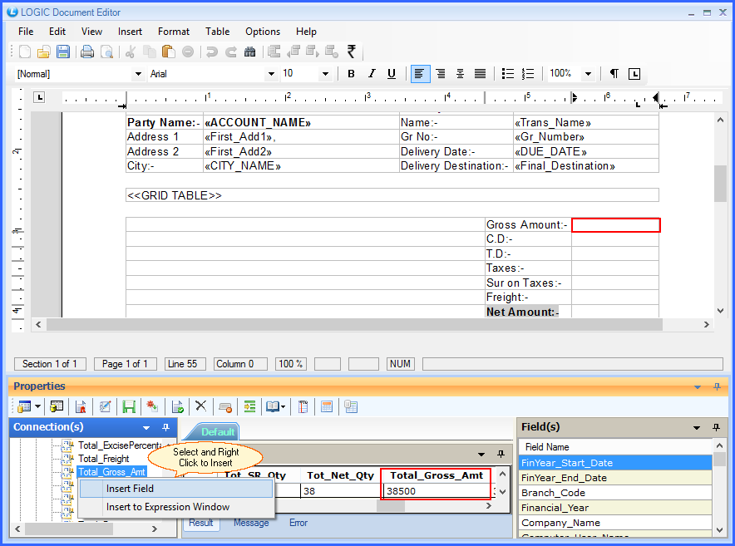Image resolution: width=735 pixels, height=546 pixels.
Task: Toggle Bold formatting
Action: coord(351,73)
